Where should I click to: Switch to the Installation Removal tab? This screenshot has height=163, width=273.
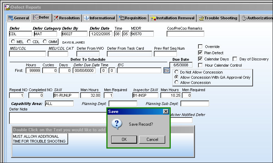(172, 18)
